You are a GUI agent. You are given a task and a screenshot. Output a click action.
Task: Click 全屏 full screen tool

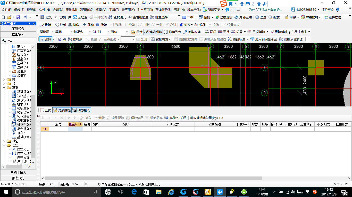coord(261,17)
